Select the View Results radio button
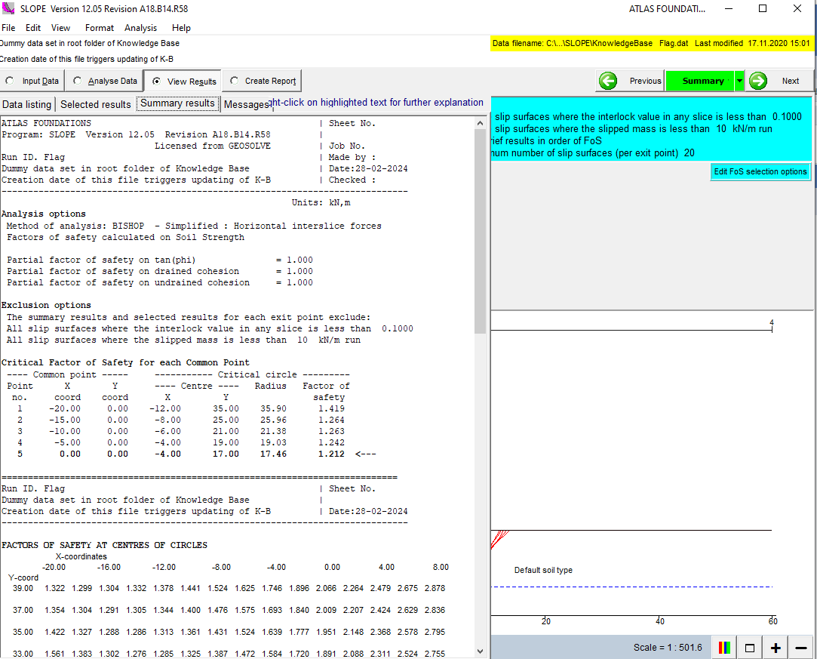Viewport: 817px width, 659px height. point(156,82)
